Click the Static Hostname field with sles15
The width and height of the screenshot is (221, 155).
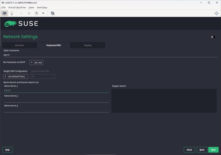tap(110, 55)
